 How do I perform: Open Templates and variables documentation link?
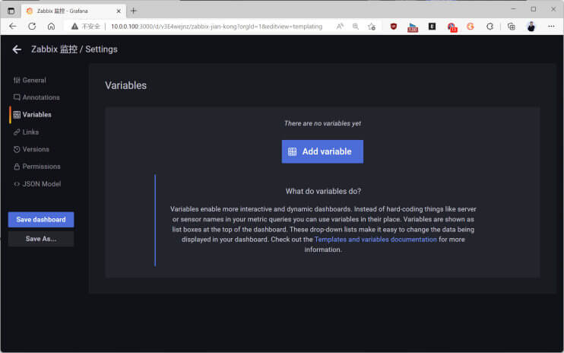tap(375, 240)
